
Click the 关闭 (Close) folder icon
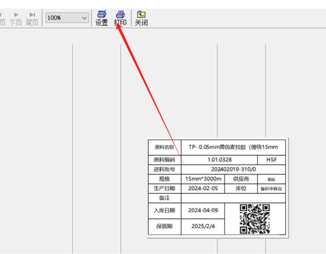pos(141,15)
